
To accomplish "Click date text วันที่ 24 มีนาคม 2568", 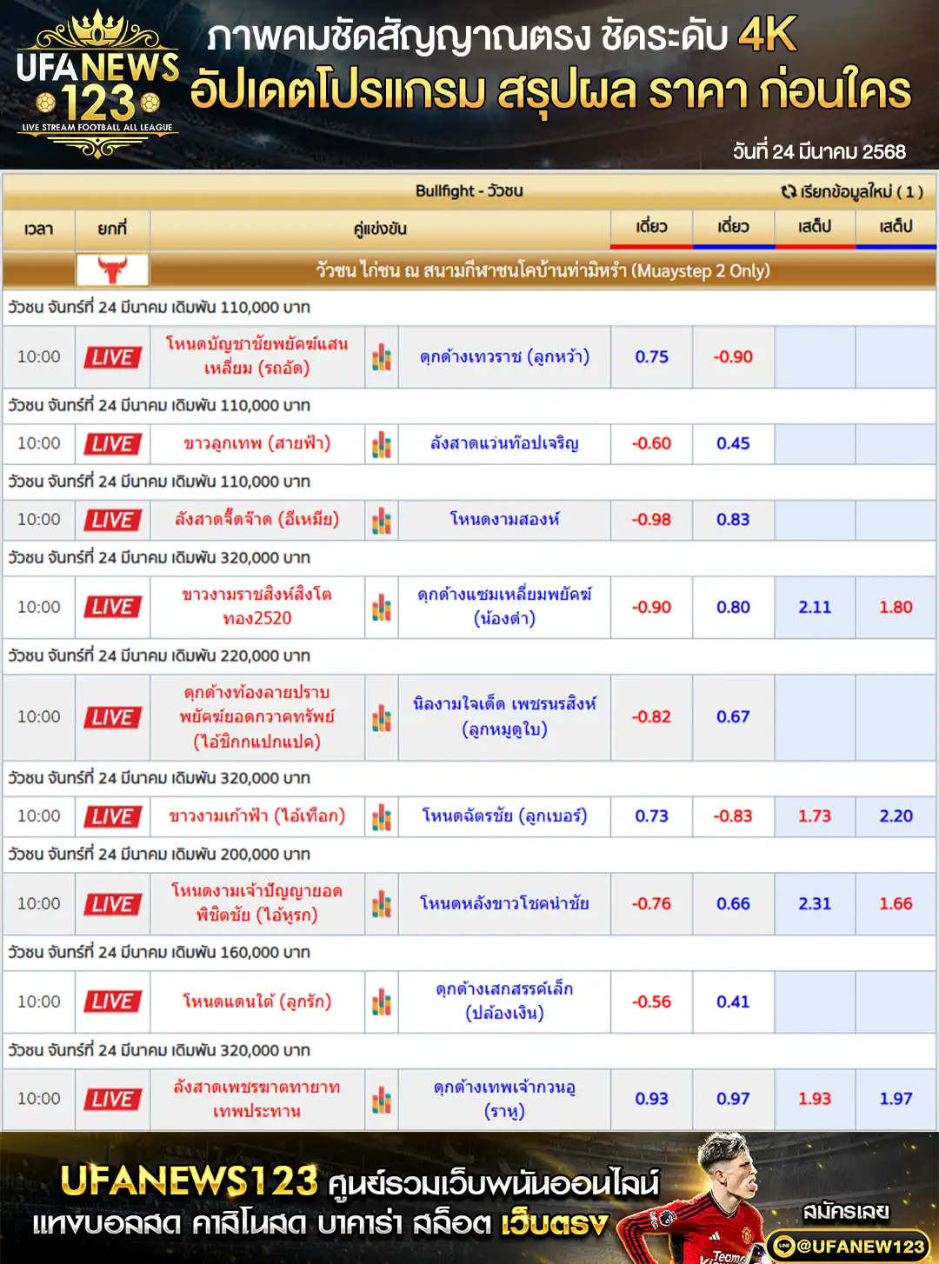I will 819,151.
